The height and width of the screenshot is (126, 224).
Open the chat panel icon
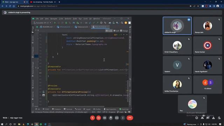click(208, 118)
